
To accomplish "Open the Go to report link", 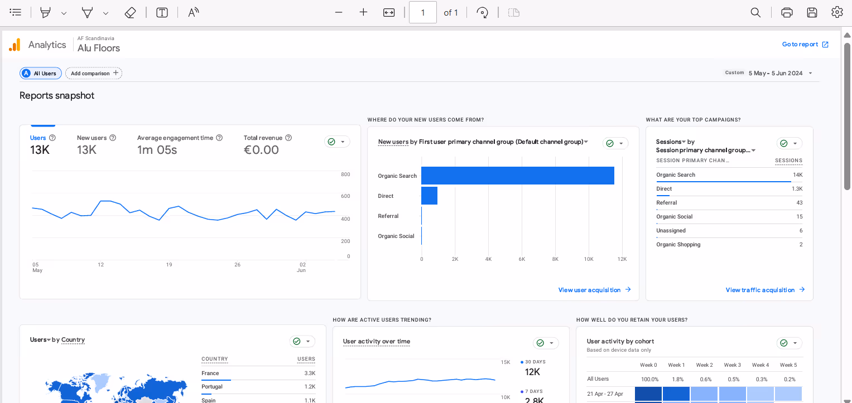I will [805, 45].
